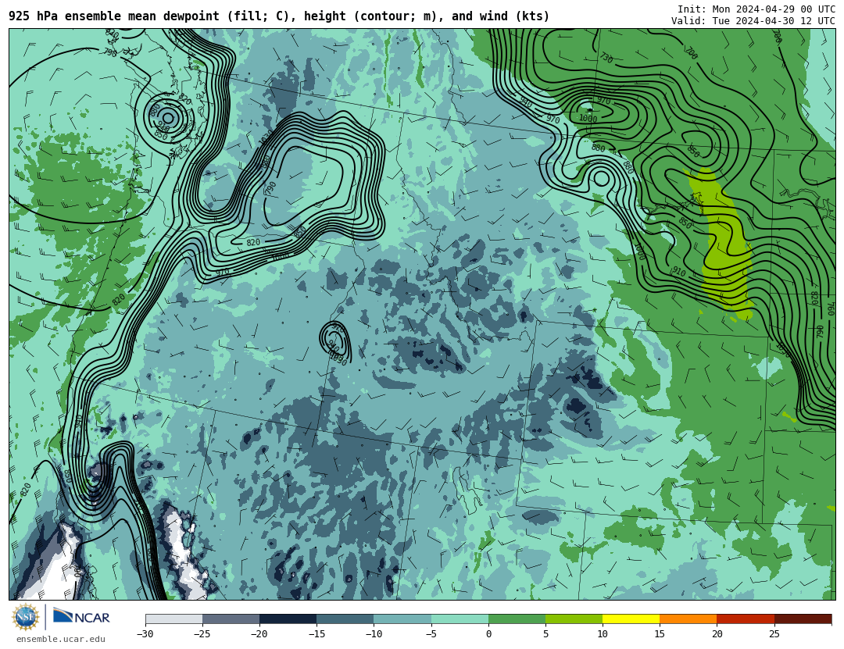Click the colorbar tick label 10

tap(603, 634)
